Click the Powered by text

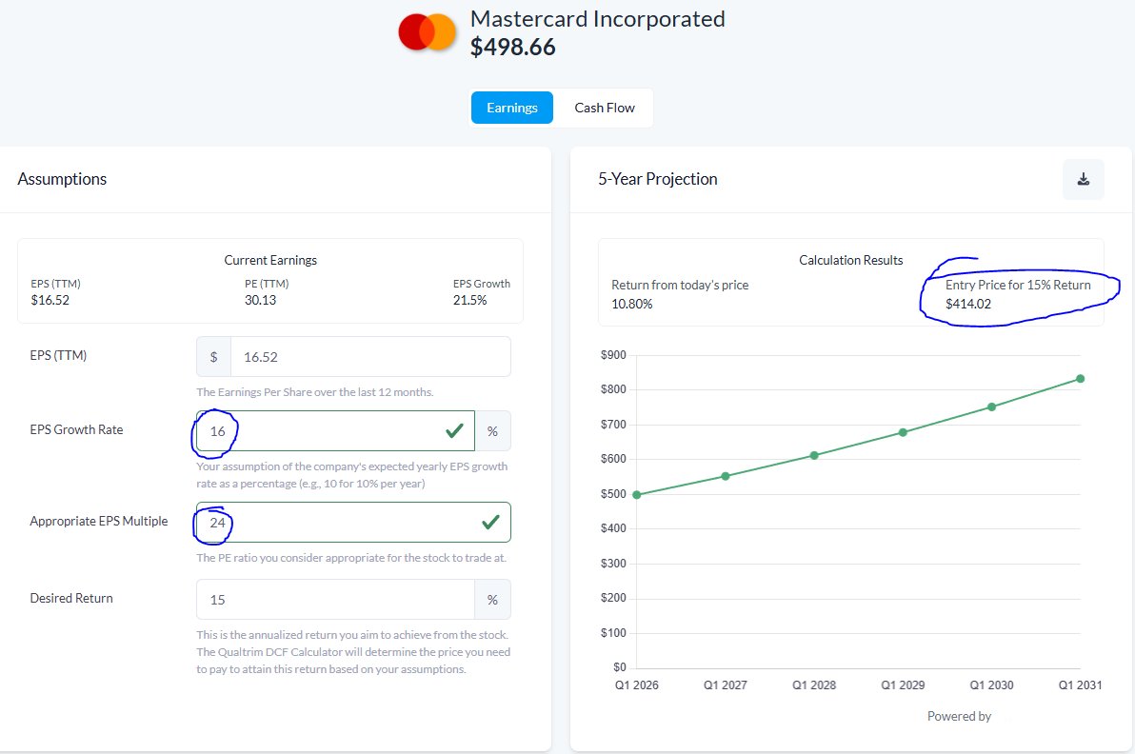pos(959,716)
